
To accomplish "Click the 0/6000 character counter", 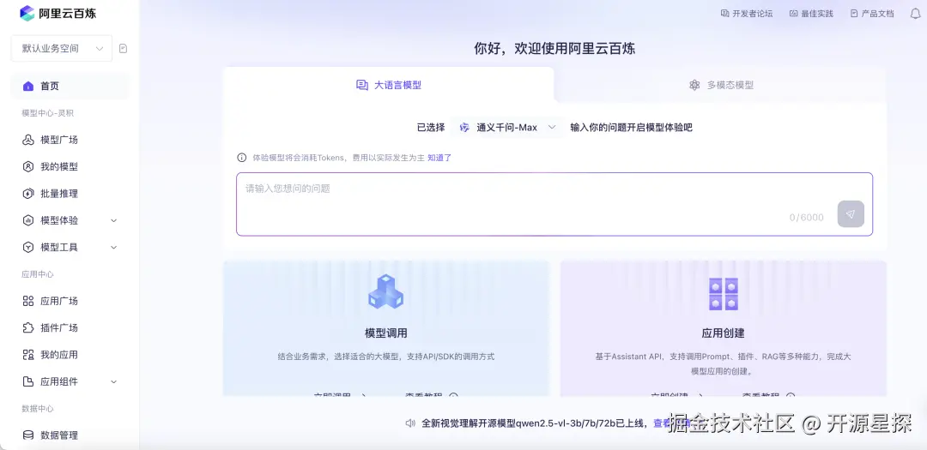I will [806, 218].
